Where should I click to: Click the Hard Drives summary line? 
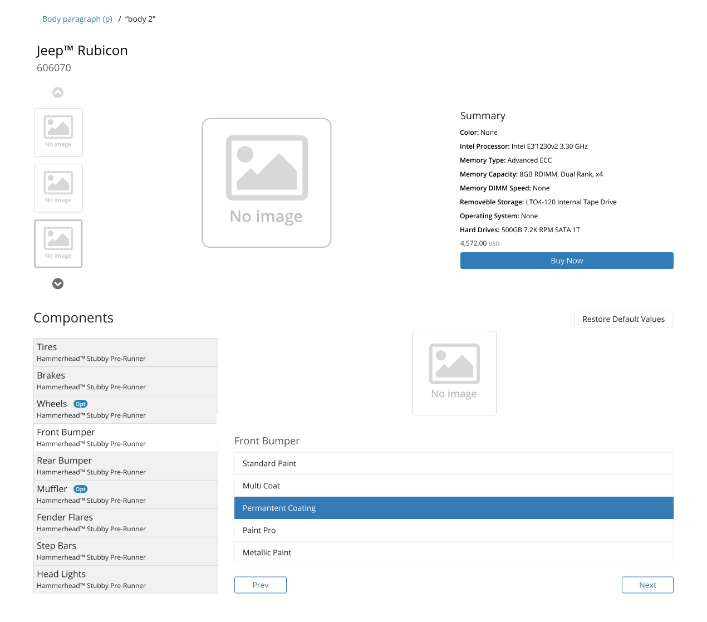[x=520, y=230]
